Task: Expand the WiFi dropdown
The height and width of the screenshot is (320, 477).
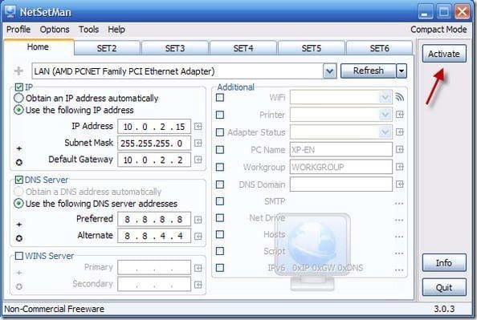Action: click(x=385, y=97)
